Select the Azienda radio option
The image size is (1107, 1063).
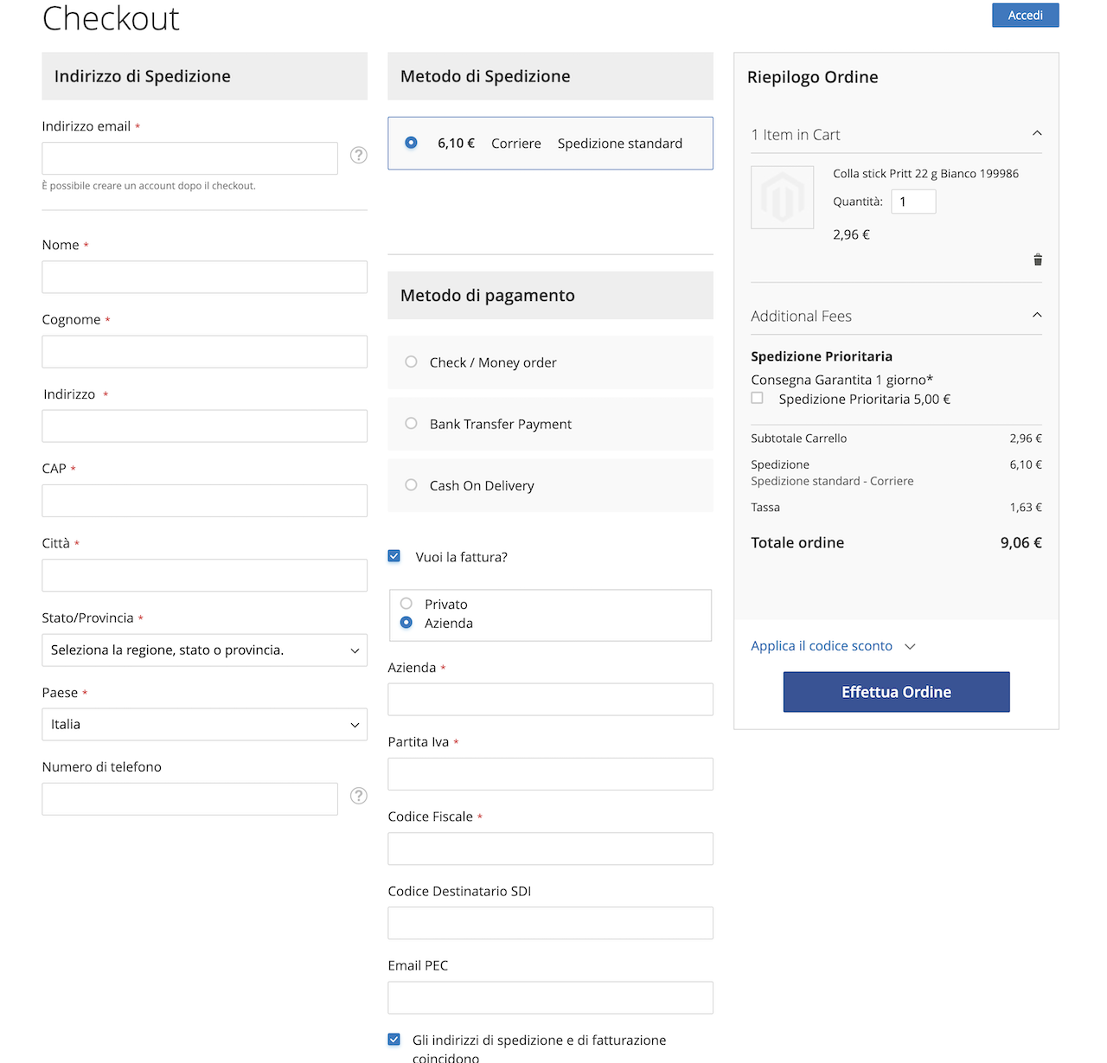click(406, 623)
